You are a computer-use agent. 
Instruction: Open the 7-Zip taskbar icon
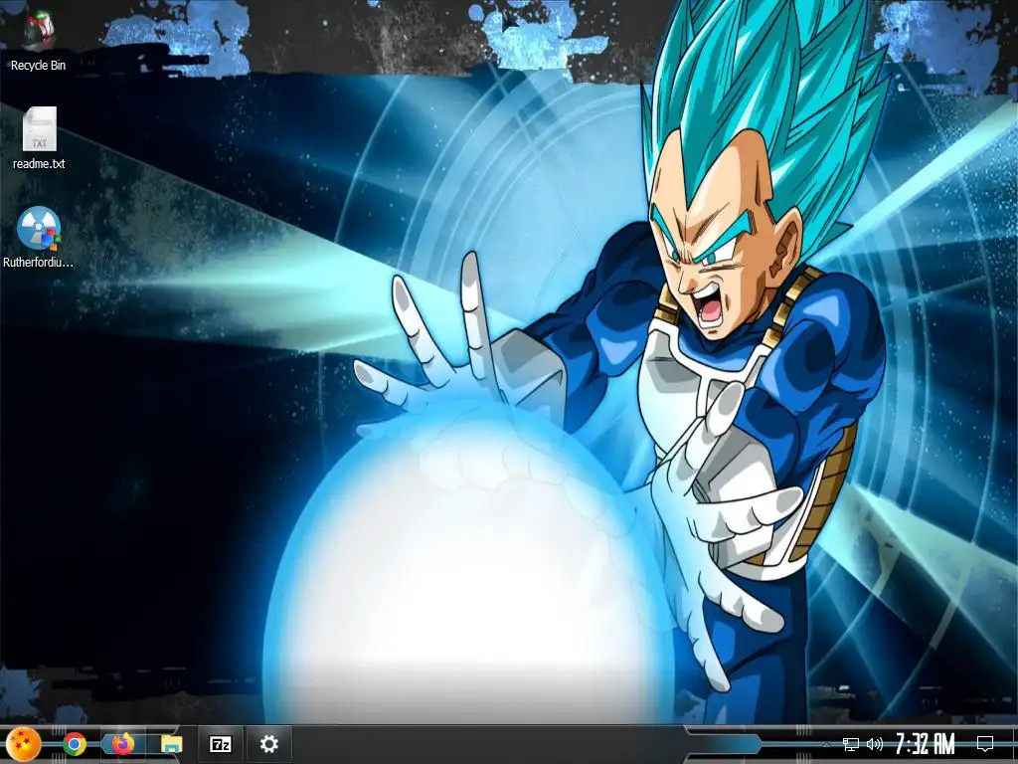click(x=221, y=744)
